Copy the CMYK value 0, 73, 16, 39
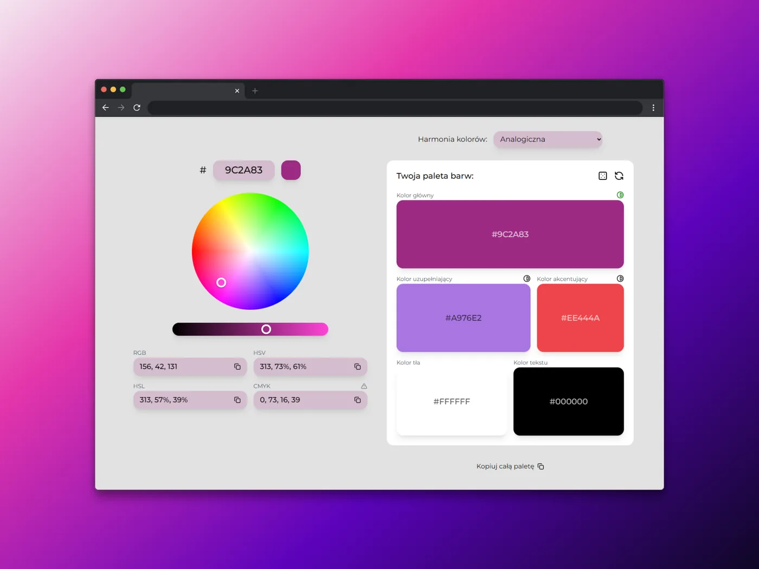 [x=358, y=400]
